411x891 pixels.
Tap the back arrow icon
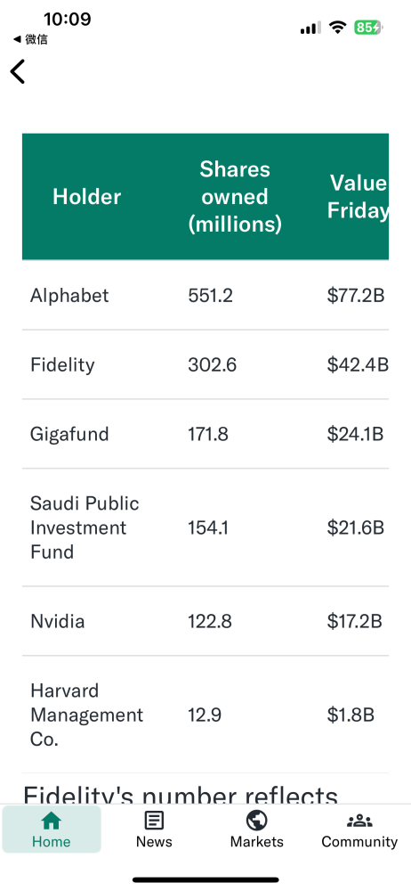tap(18, 71)
